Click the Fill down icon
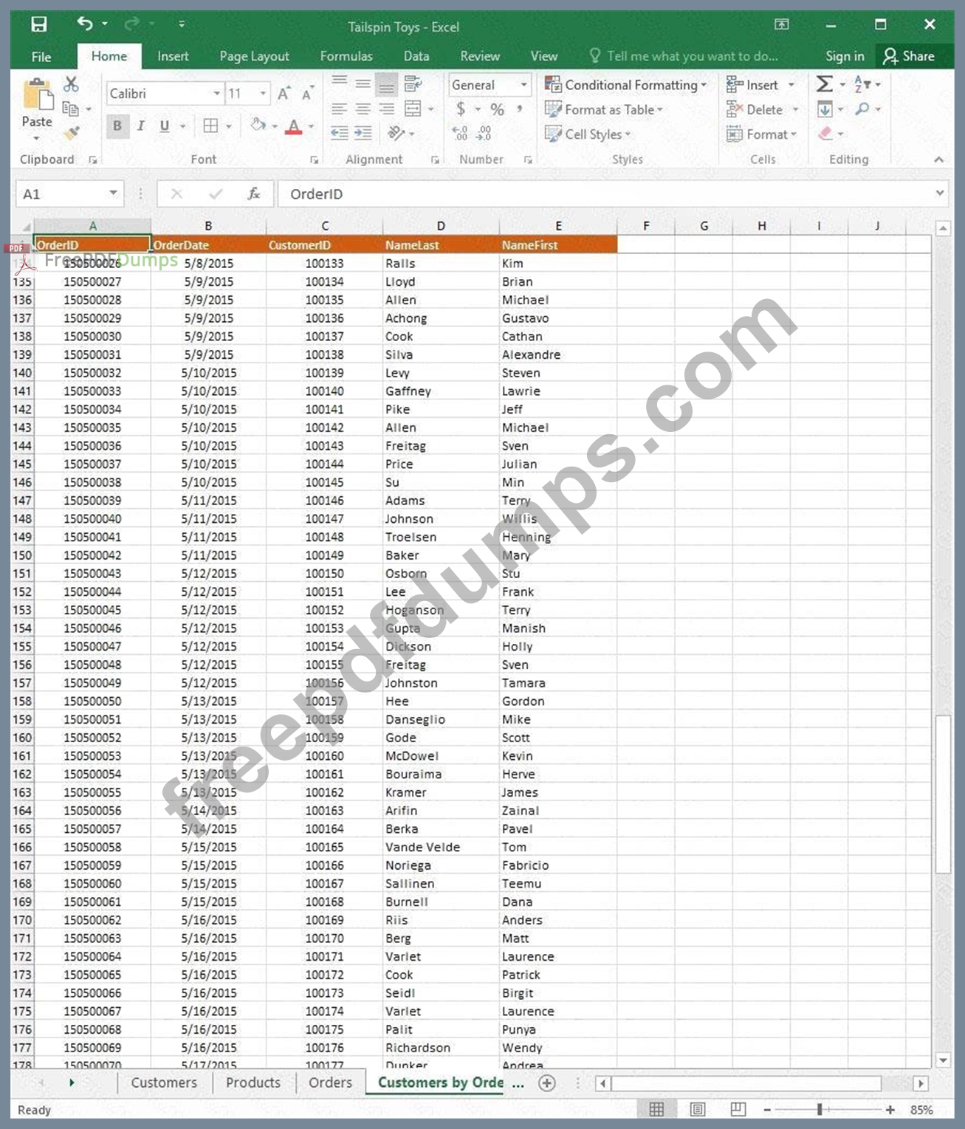This screenshot has height=1129, width=965. click(825, 109)
